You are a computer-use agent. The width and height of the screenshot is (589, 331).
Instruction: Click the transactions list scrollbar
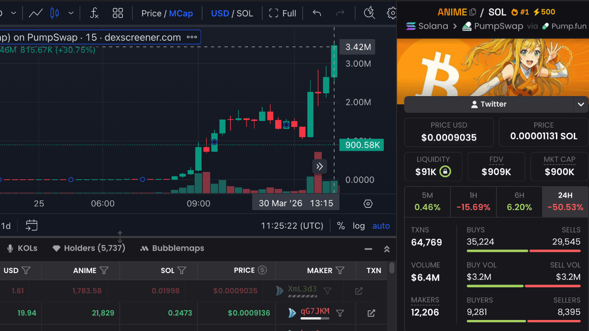pos(392,268)
